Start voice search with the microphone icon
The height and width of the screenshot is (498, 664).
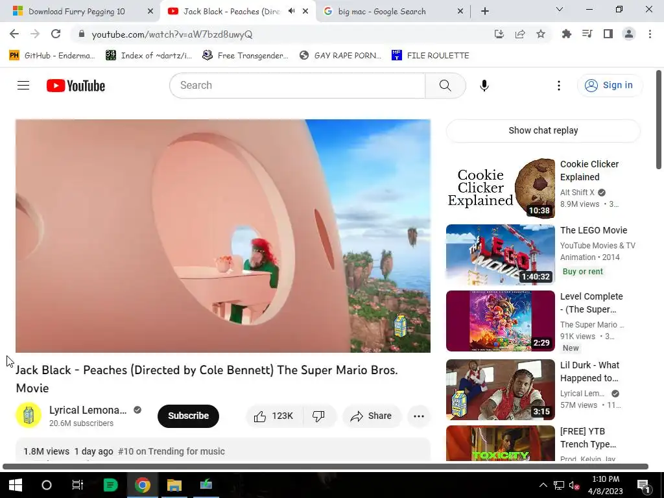tap(484, 86)
